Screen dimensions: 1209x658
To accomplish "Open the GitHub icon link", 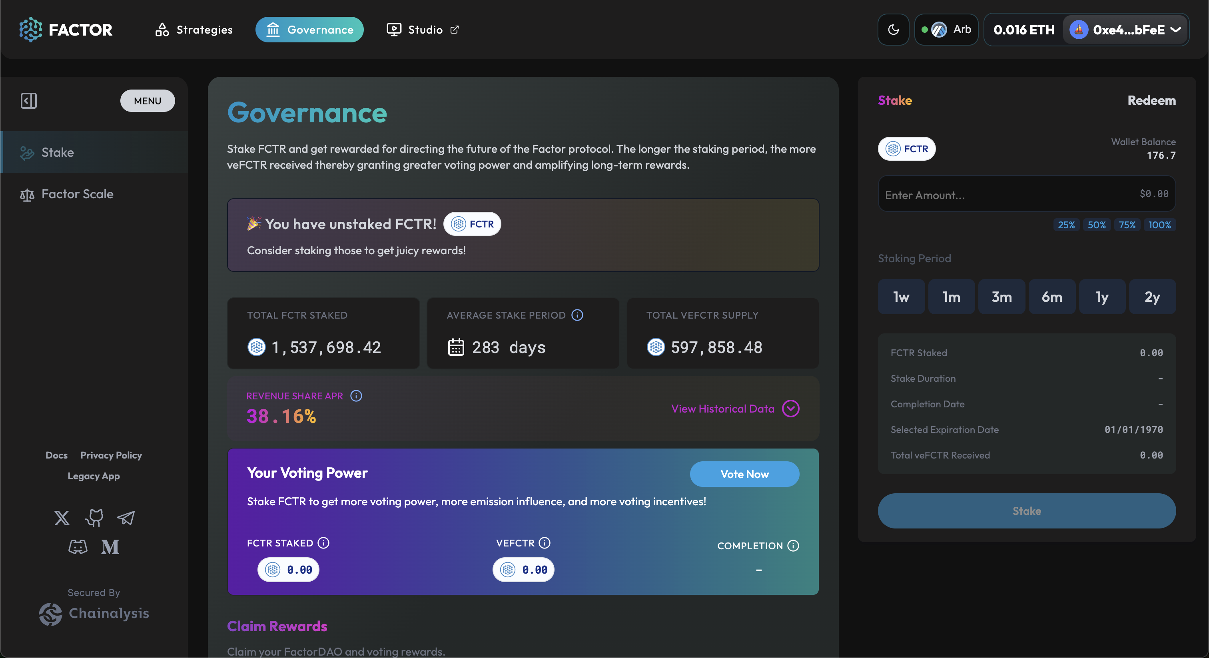I will 94,518.
